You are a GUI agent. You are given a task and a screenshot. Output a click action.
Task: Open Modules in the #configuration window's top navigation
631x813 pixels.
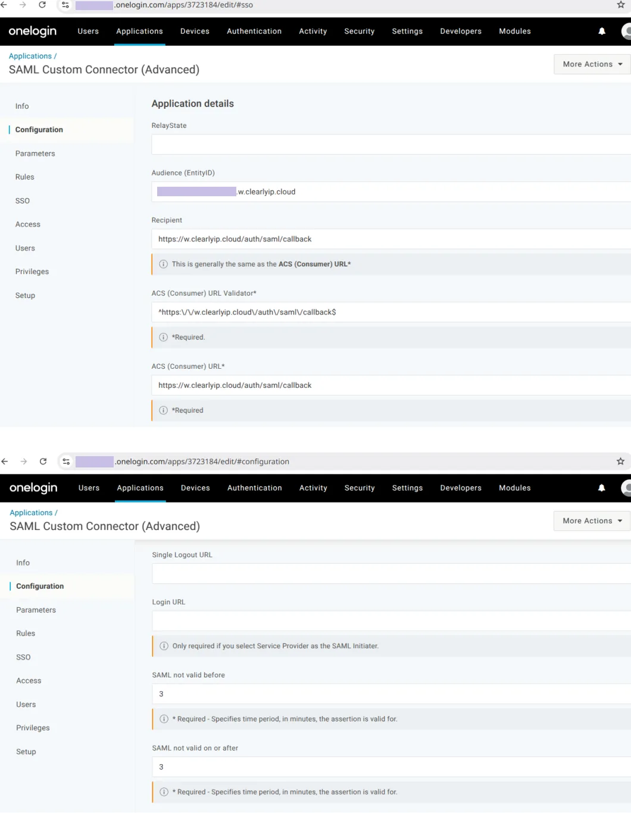tap(515, 488)
